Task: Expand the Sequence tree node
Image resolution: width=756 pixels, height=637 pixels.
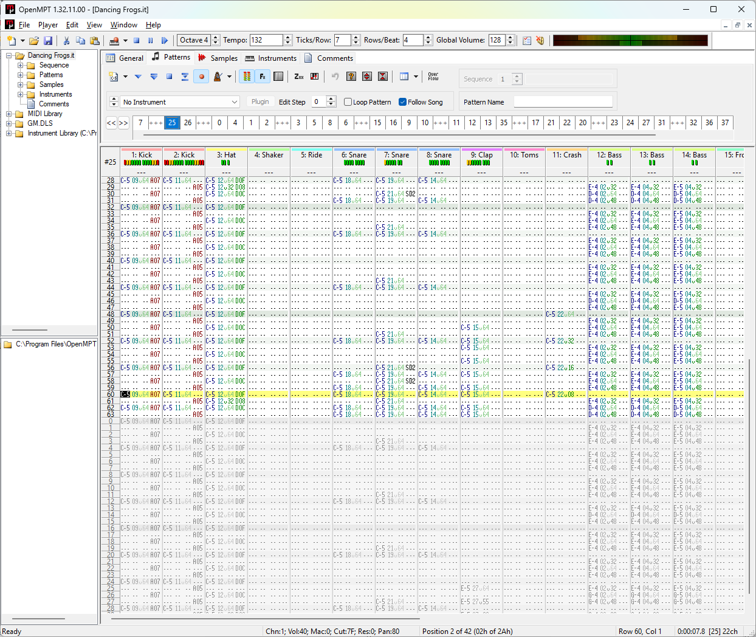Action: click(20, 65)
